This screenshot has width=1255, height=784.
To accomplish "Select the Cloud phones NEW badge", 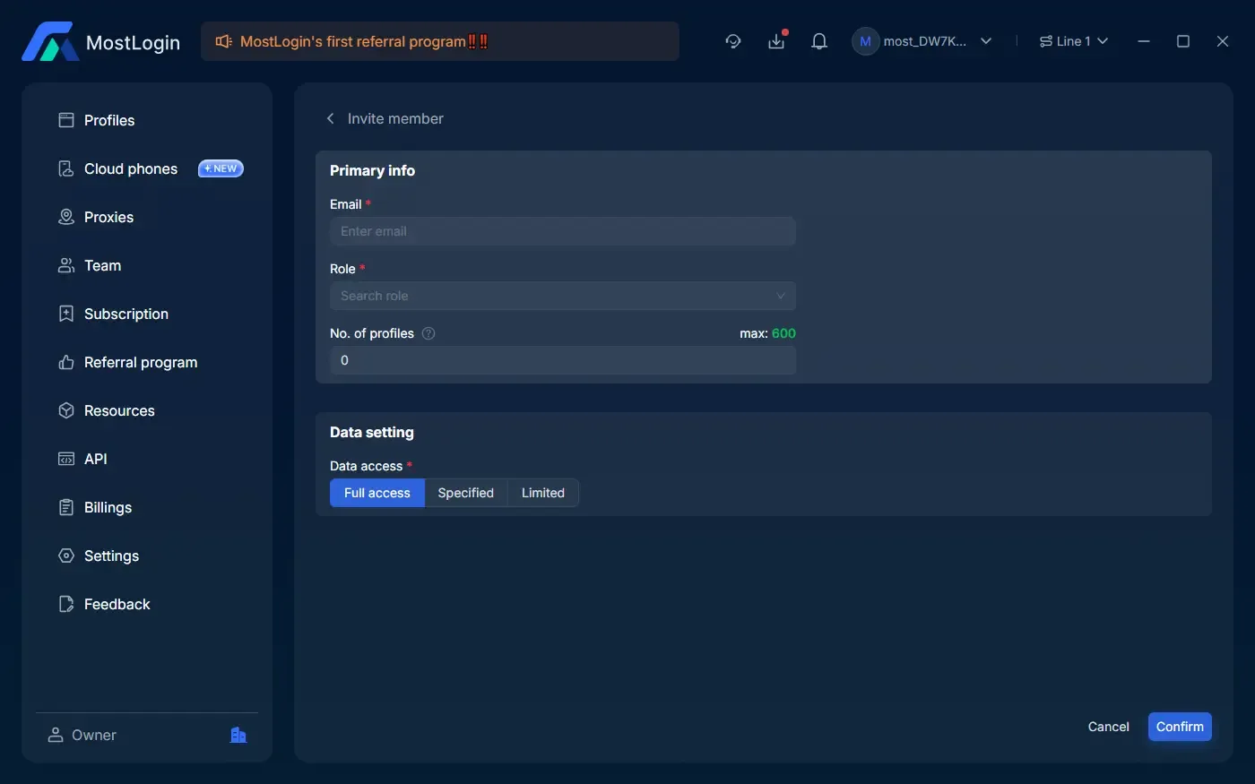I will point(221,168).
